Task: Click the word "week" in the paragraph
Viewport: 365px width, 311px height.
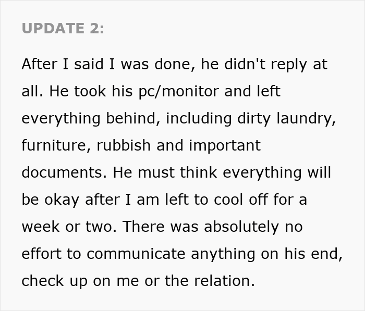Action: pos(39,227)
